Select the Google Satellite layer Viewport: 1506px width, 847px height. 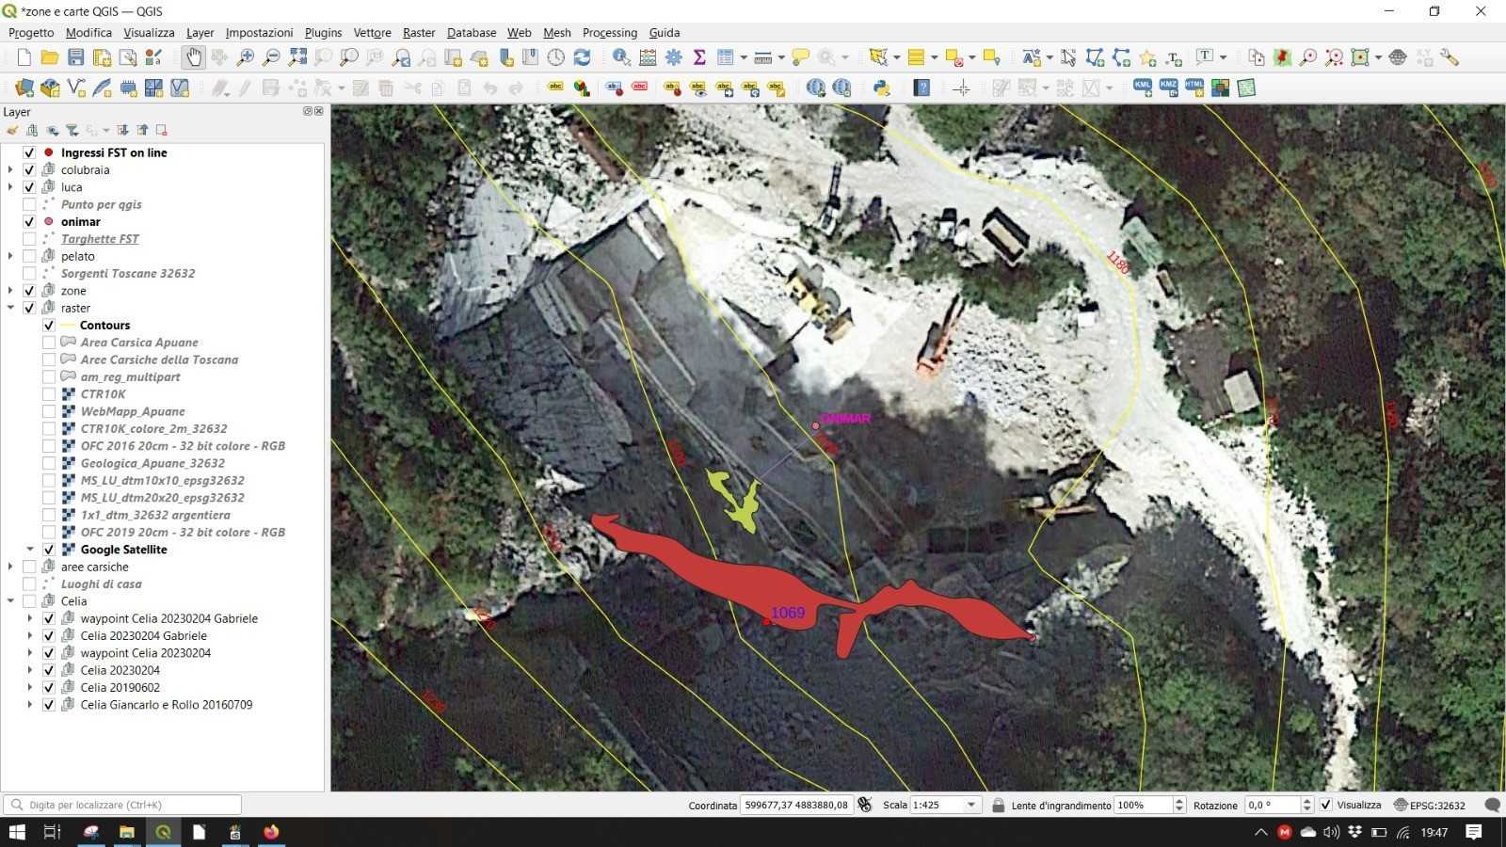(123, 550)
